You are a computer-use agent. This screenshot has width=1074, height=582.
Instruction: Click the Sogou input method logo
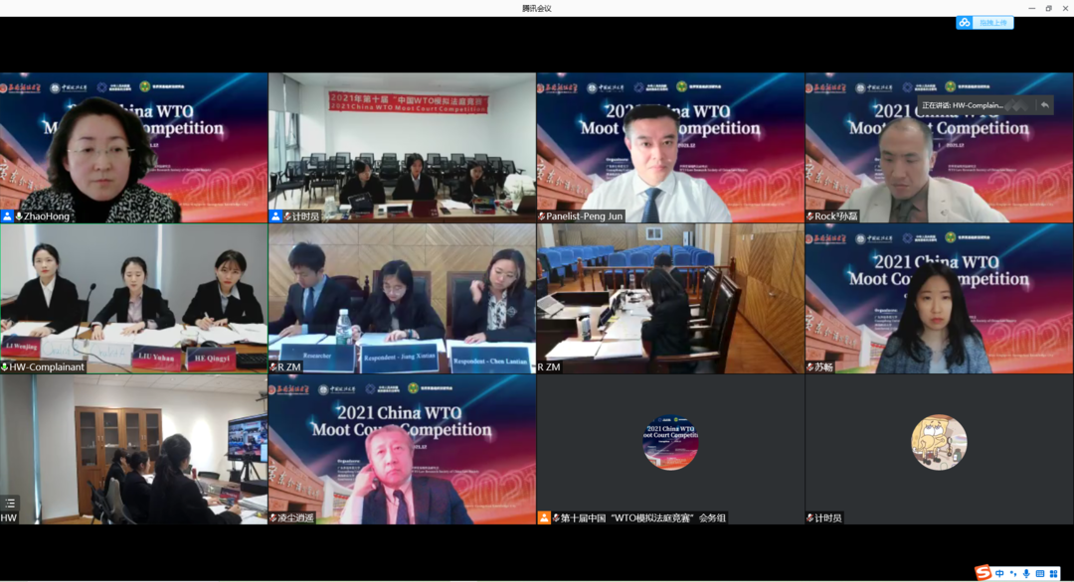pyautogui.click(x=983, y=573)
